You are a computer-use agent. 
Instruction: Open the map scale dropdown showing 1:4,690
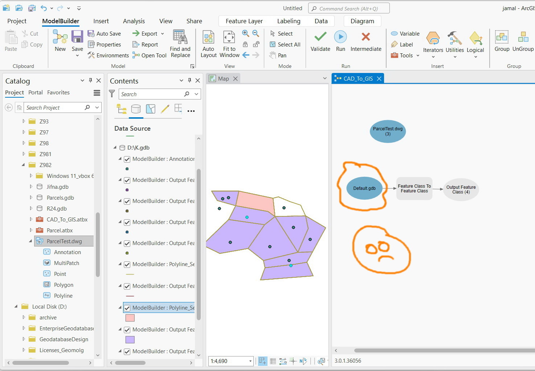click(x=250, y=361)
